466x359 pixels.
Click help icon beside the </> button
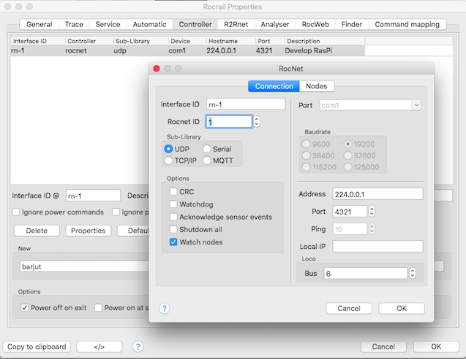click(x=138, y=347)
